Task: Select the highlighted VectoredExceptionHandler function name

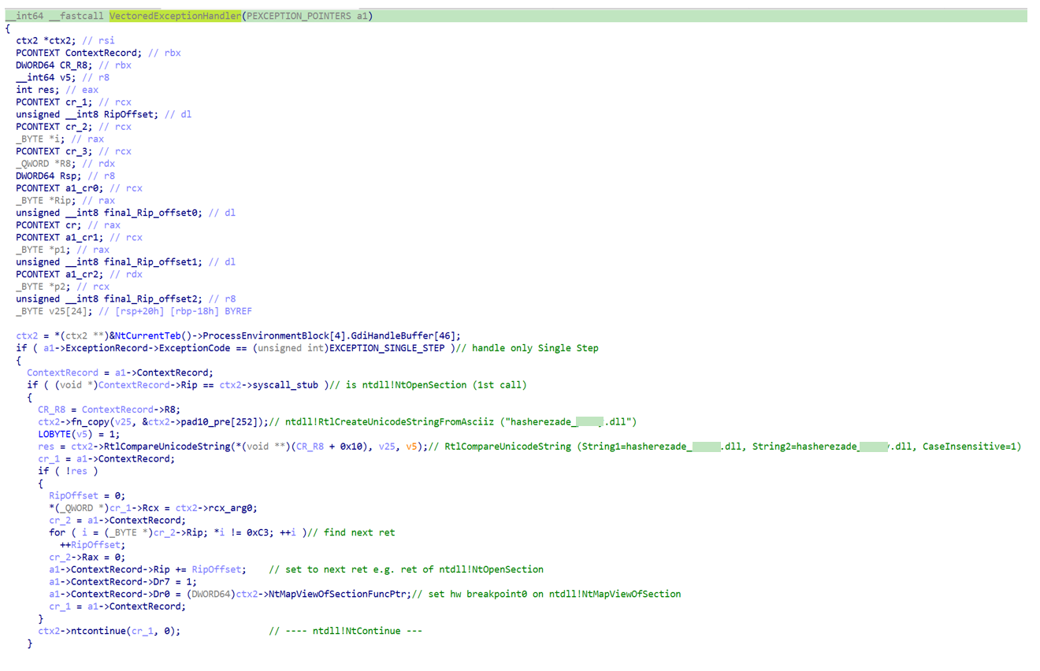Action: (x=174, y=16)
